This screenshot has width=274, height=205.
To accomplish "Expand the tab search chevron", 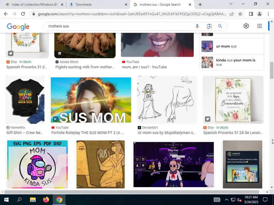I will click(x=231, y=4).
